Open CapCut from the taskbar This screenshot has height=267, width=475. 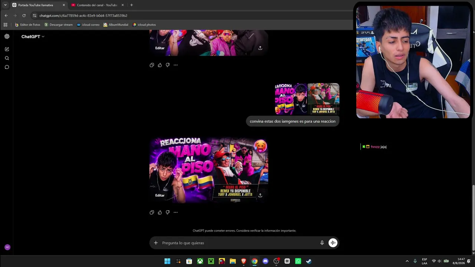pos(287,261)
